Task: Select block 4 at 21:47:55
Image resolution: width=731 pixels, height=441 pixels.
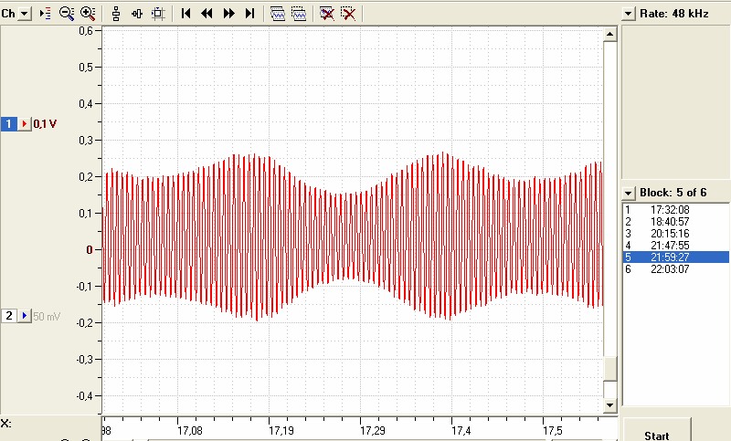Action: click(676, 246)
